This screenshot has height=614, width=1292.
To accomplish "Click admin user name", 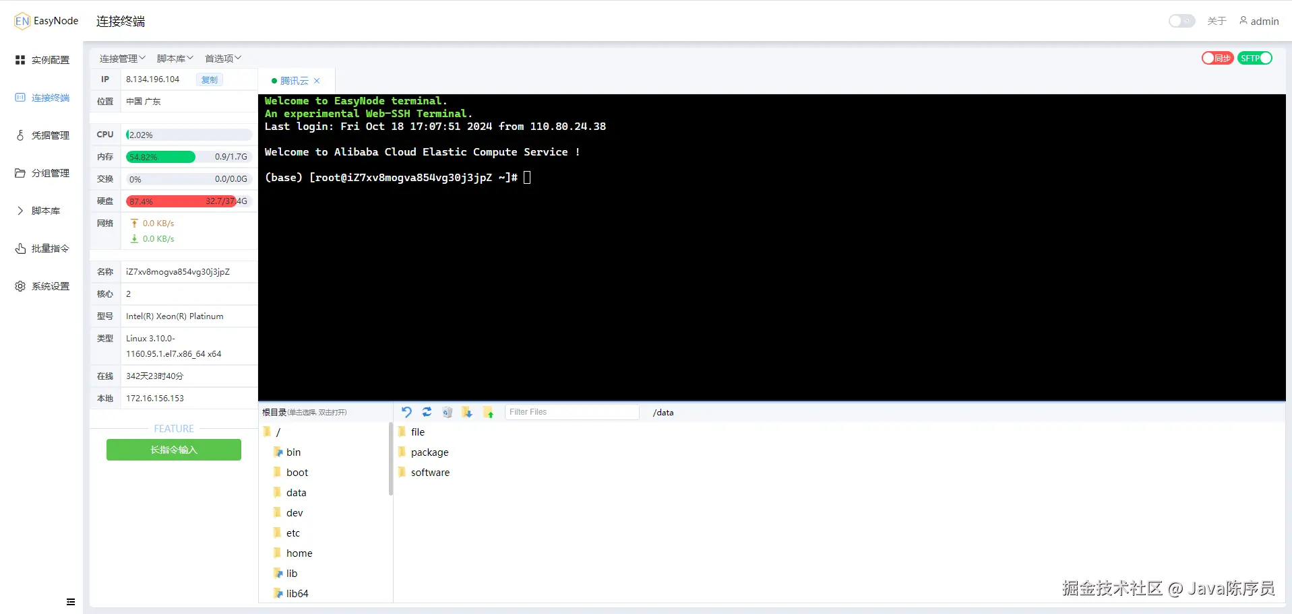I will tap(1264, 21).
